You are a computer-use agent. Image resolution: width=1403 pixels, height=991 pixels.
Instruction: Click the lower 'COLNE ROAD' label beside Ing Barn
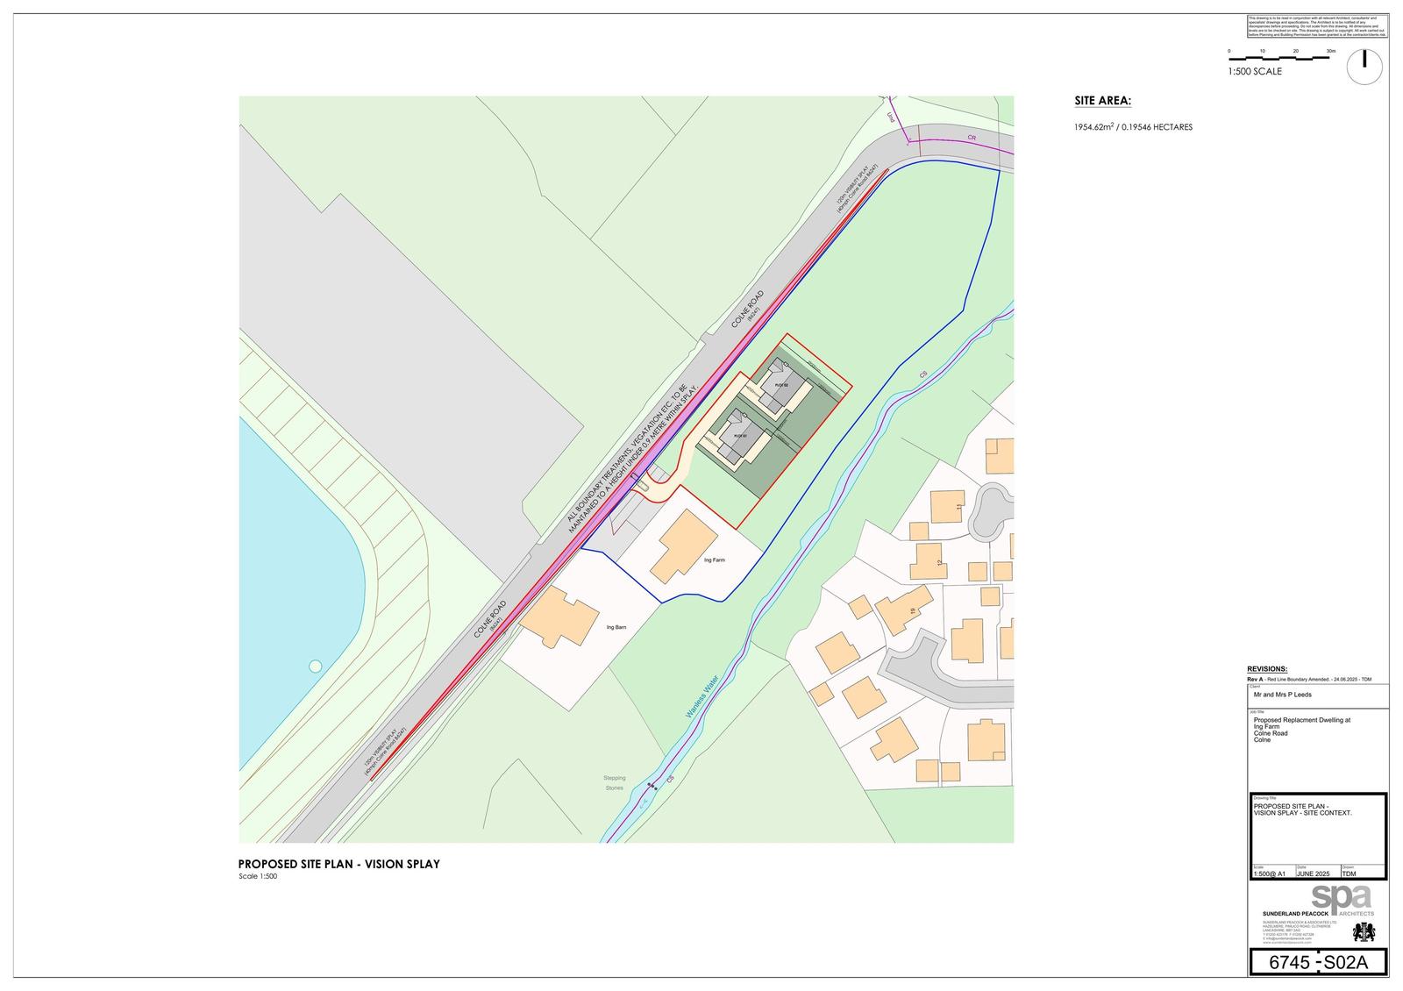(491, 619)
